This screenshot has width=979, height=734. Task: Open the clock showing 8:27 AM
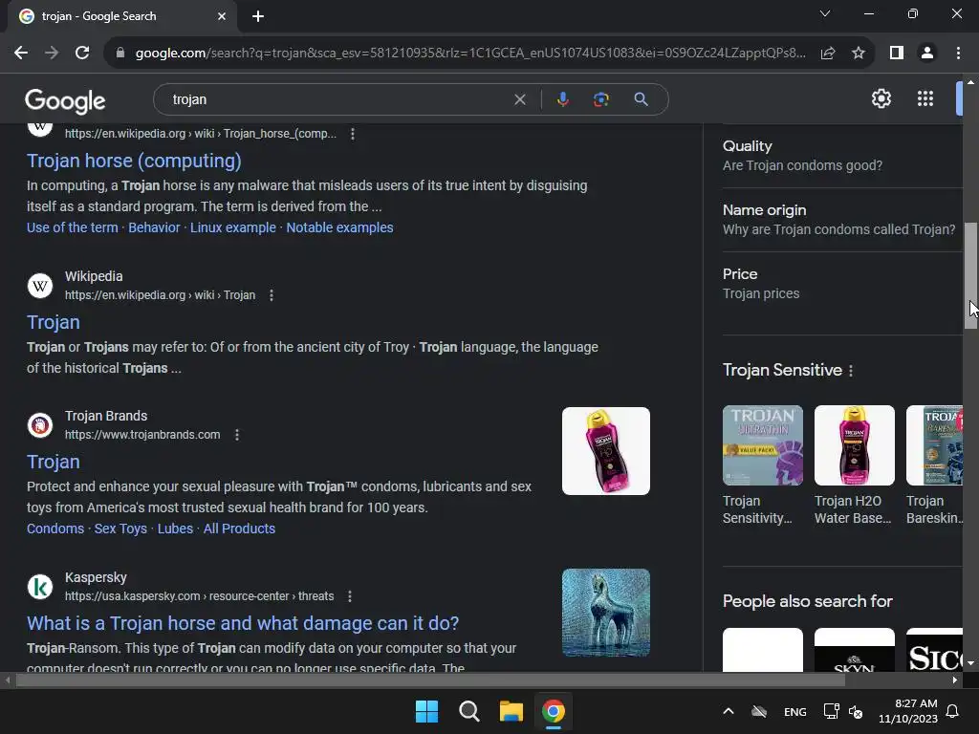908,711
